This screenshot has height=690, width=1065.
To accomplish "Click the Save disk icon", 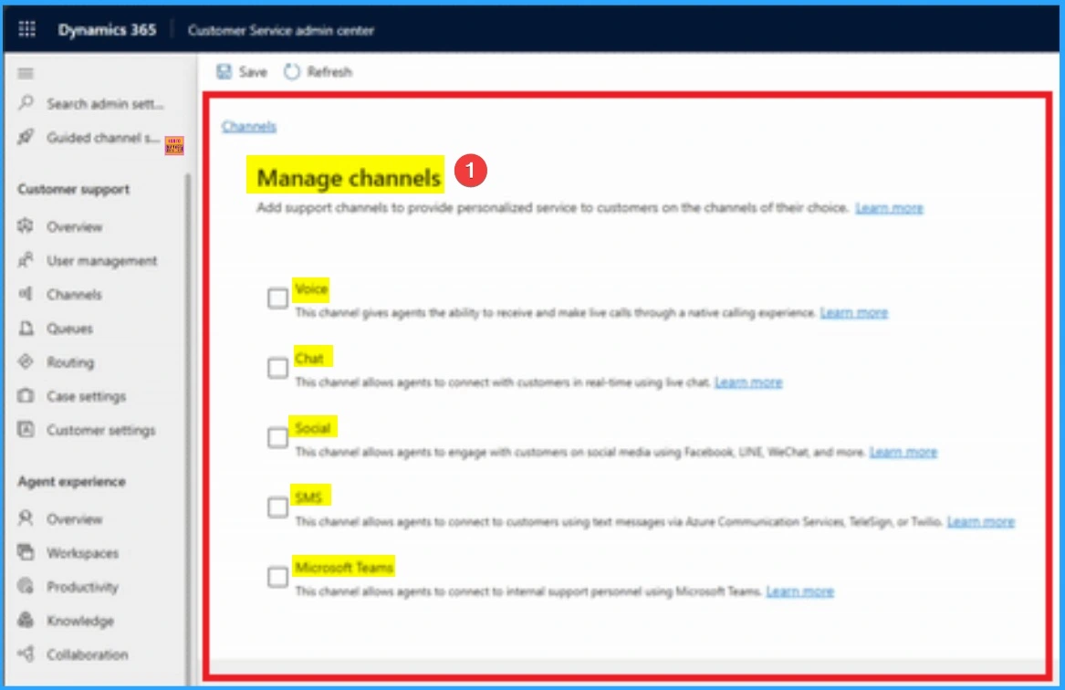I will pos(224,71).
